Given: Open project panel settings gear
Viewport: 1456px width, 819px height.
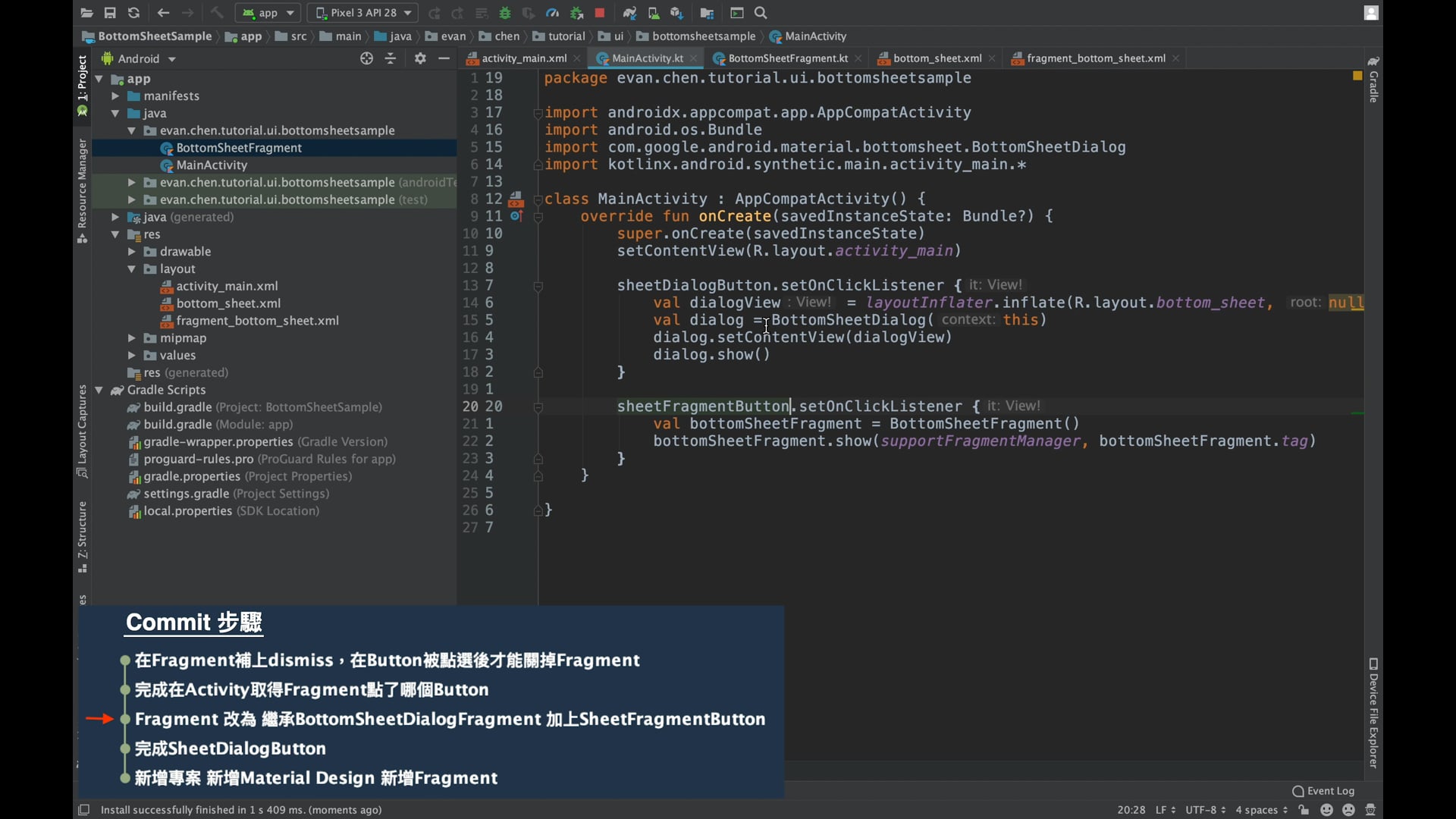Looking at the screenshot, I should click(420, 58).
